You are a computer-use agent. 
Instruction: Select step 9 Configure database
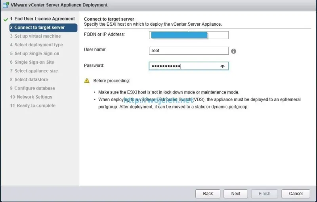(x=32, y=88)
